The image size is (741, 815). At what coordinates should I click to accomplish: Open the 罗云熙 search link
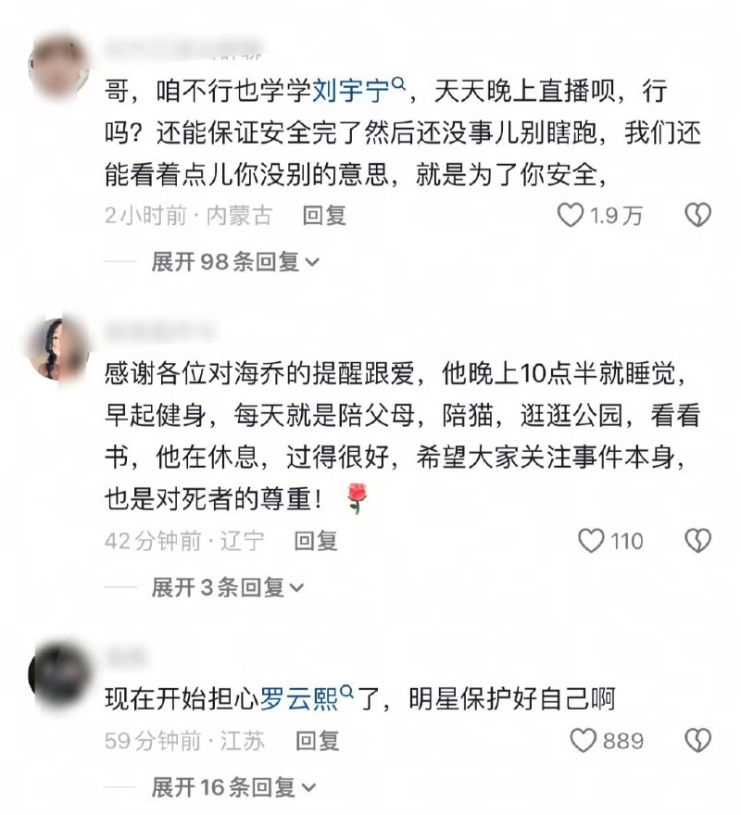pyautogui.click(x=299, y=699)
